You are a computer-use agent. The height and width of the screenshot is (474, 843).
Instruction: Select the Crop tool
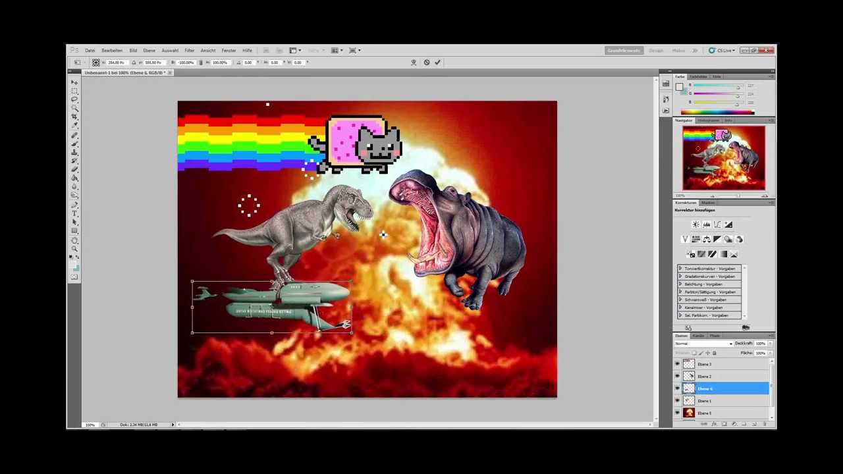pos(74,117)
